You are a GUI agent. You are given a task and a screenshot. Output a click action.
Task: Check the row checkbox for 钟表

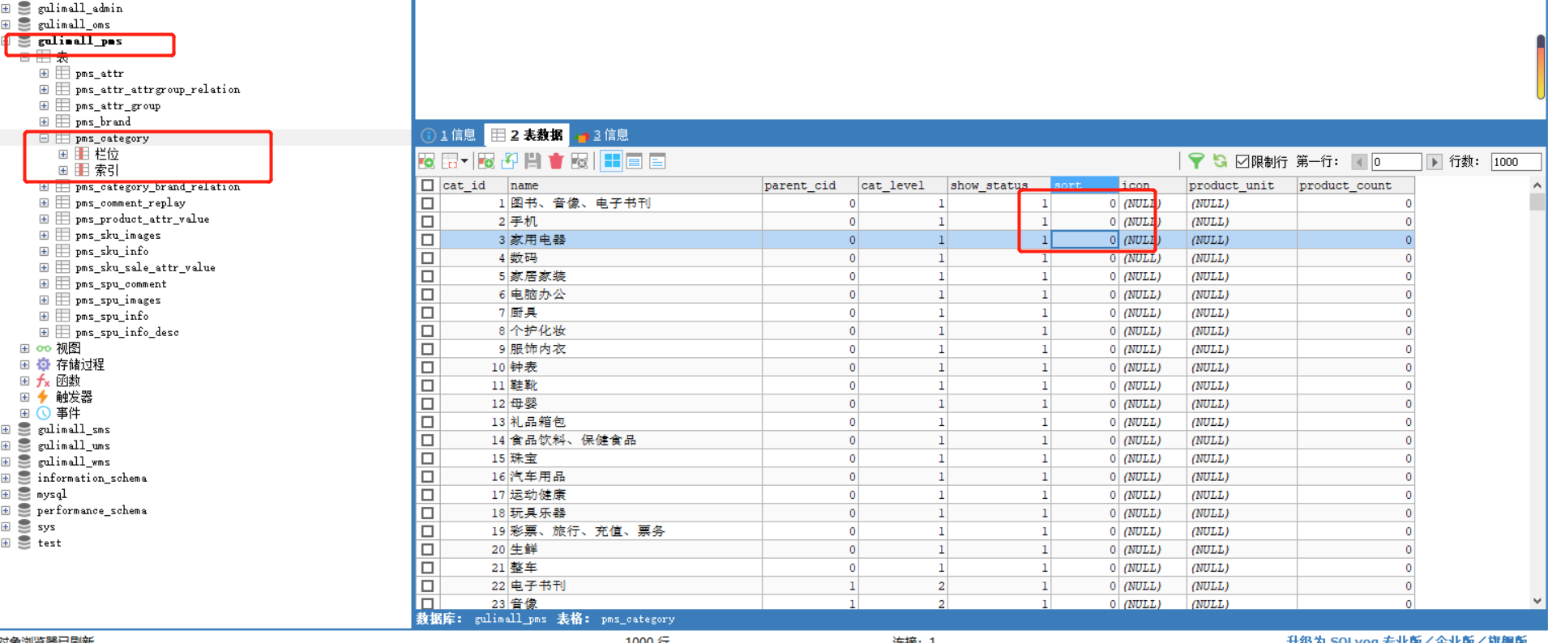click(428, 367)
